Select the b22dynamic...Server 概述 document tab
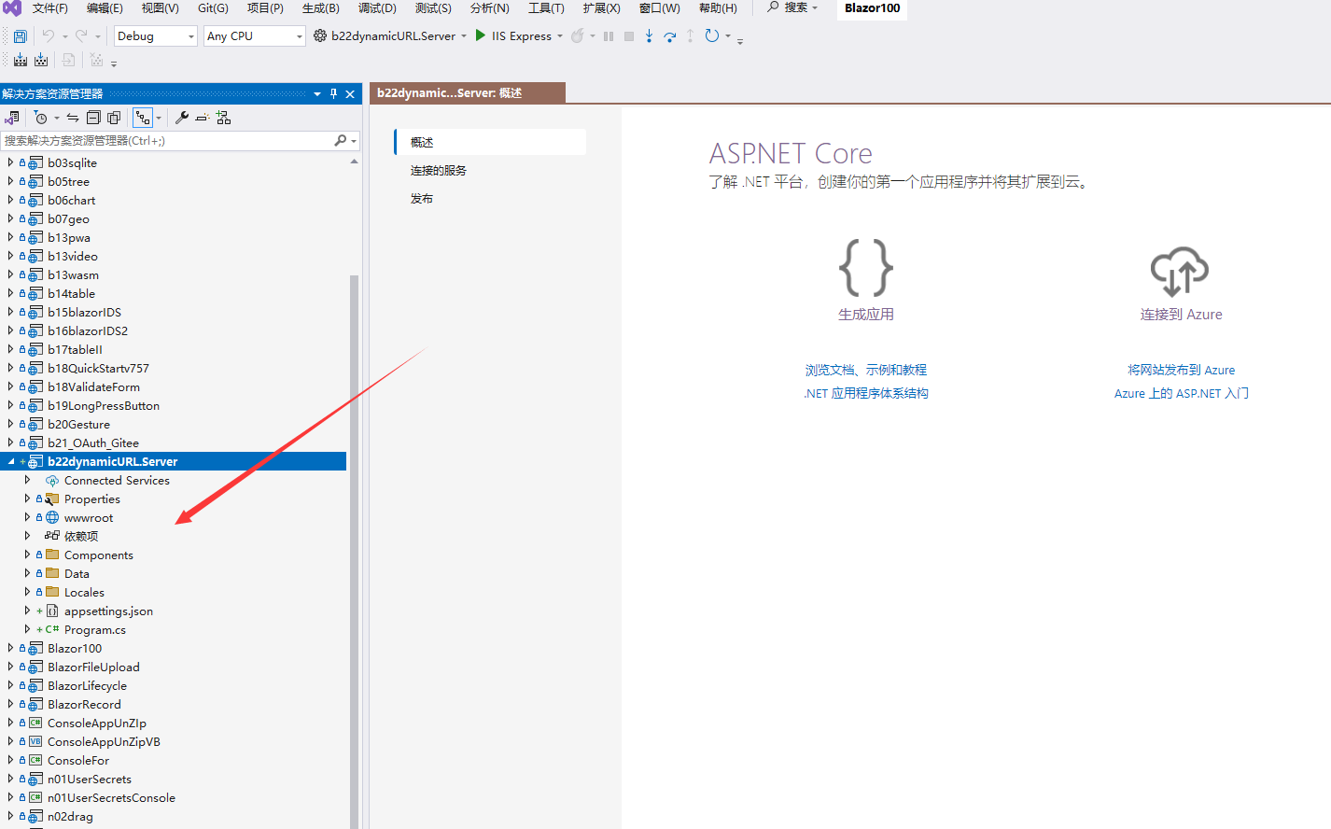The height and width of the screenshot is (829, 1331). [467, 93]
